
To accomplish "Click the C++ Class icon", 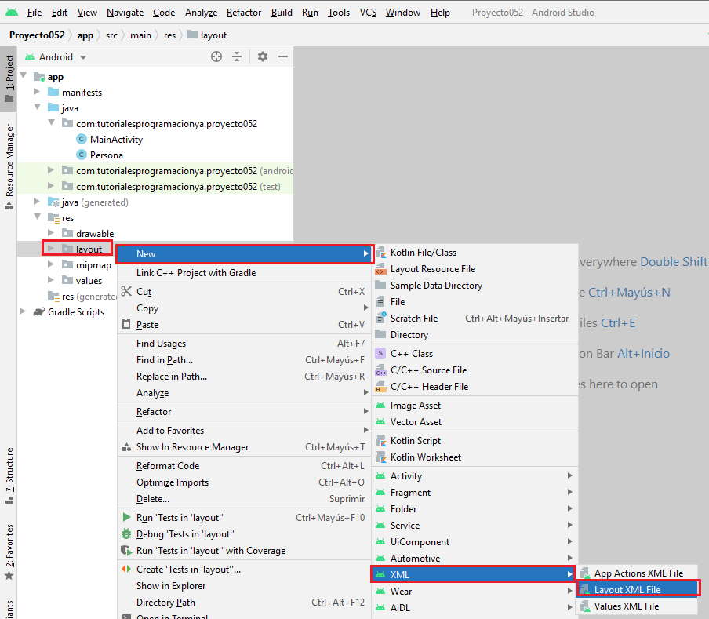I will coord(381,353).
